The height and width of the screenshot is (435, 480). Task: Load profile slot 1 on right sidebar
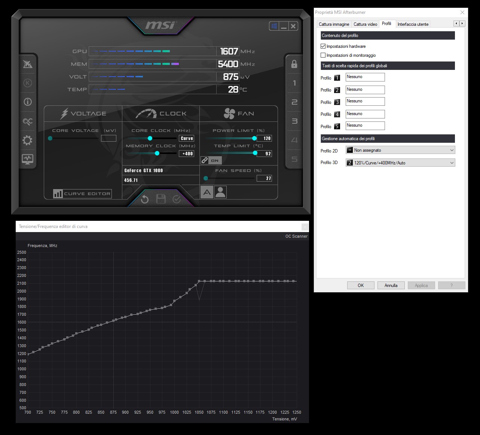click(294, 83)
